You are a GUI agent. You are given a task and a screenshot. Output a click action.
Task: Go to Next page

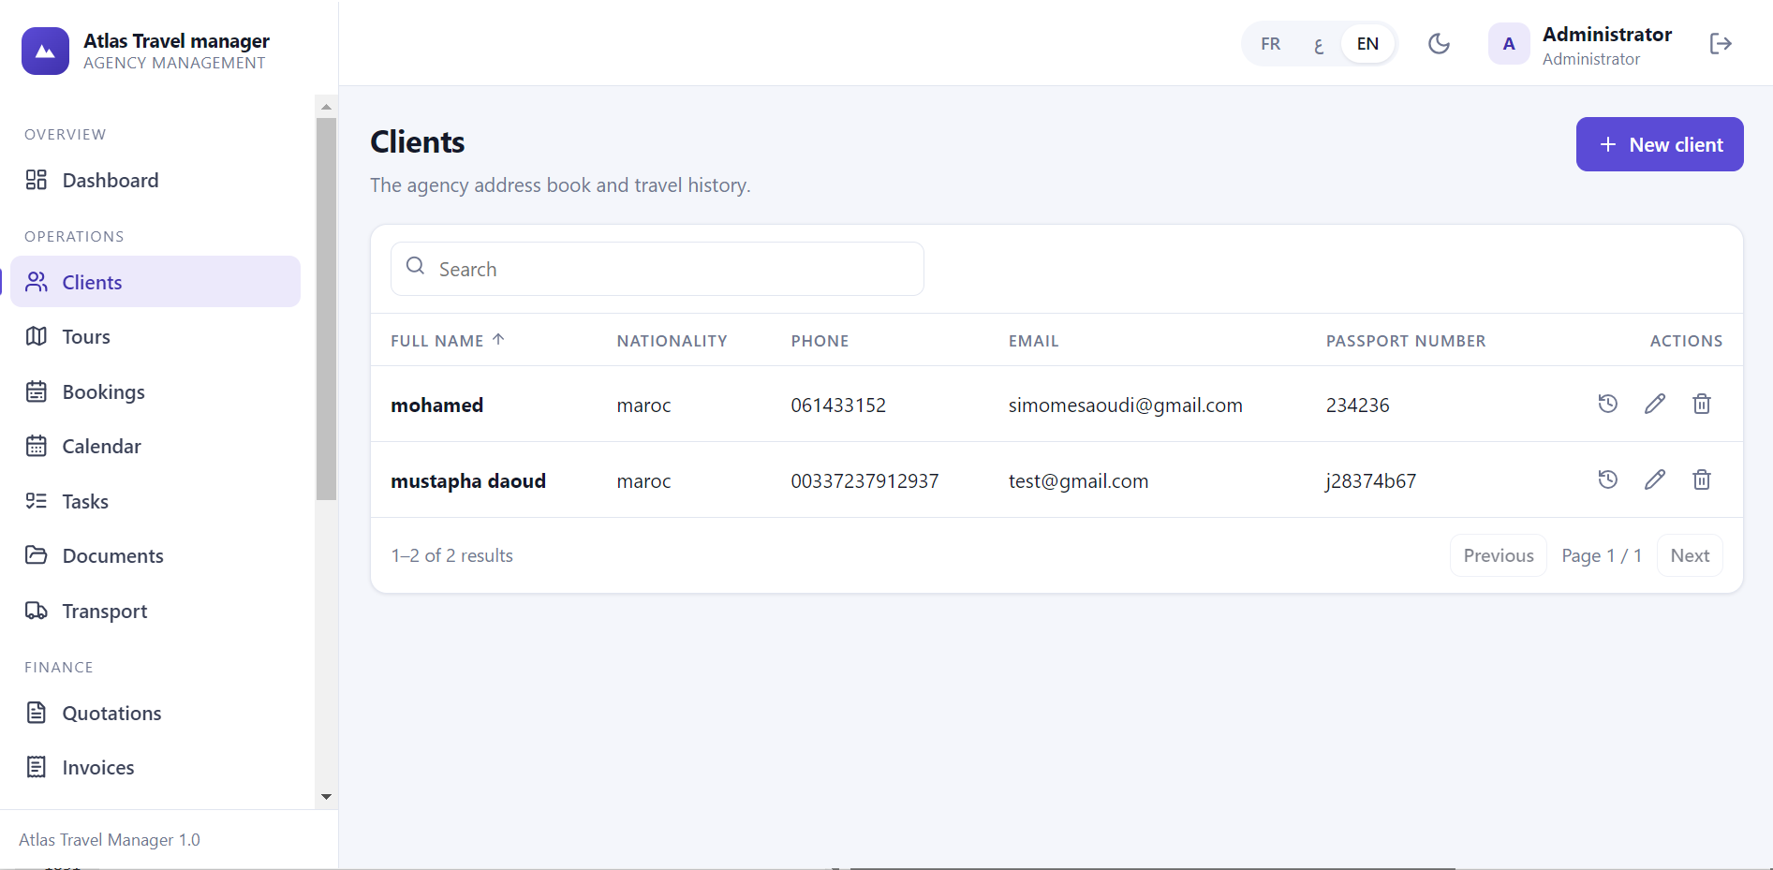(x=1690, y=555)
